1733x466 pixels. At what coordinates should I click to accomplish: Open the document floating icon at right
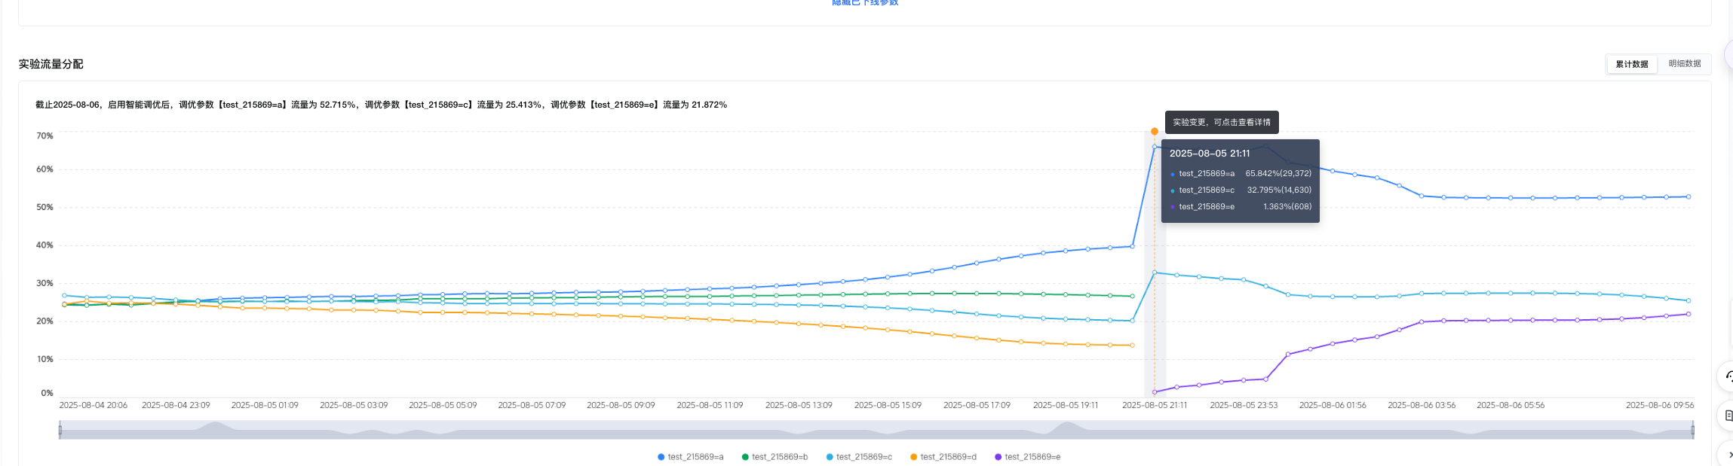click(x=1728, y=416)
